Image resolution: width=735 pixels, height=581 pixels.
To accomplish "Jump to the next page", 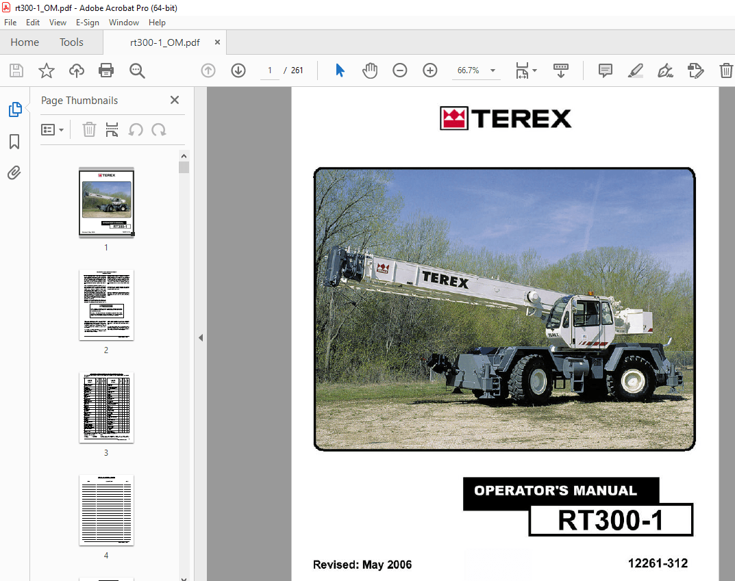I will 238,70.
